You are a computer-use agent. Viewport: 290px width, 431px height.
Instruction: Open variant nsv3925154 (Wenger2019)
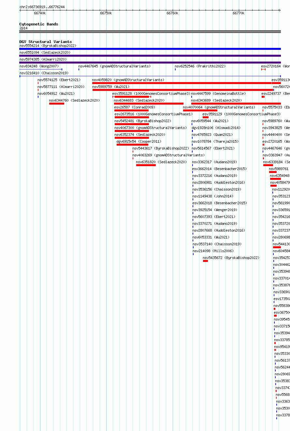215,210
